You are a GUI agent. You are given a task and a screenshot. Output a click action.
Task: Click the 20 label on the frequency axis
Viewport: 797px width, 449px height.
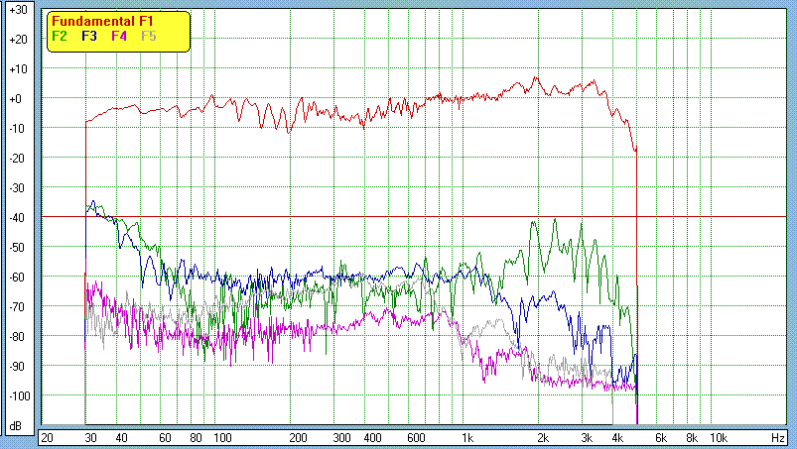coord(47,437)
